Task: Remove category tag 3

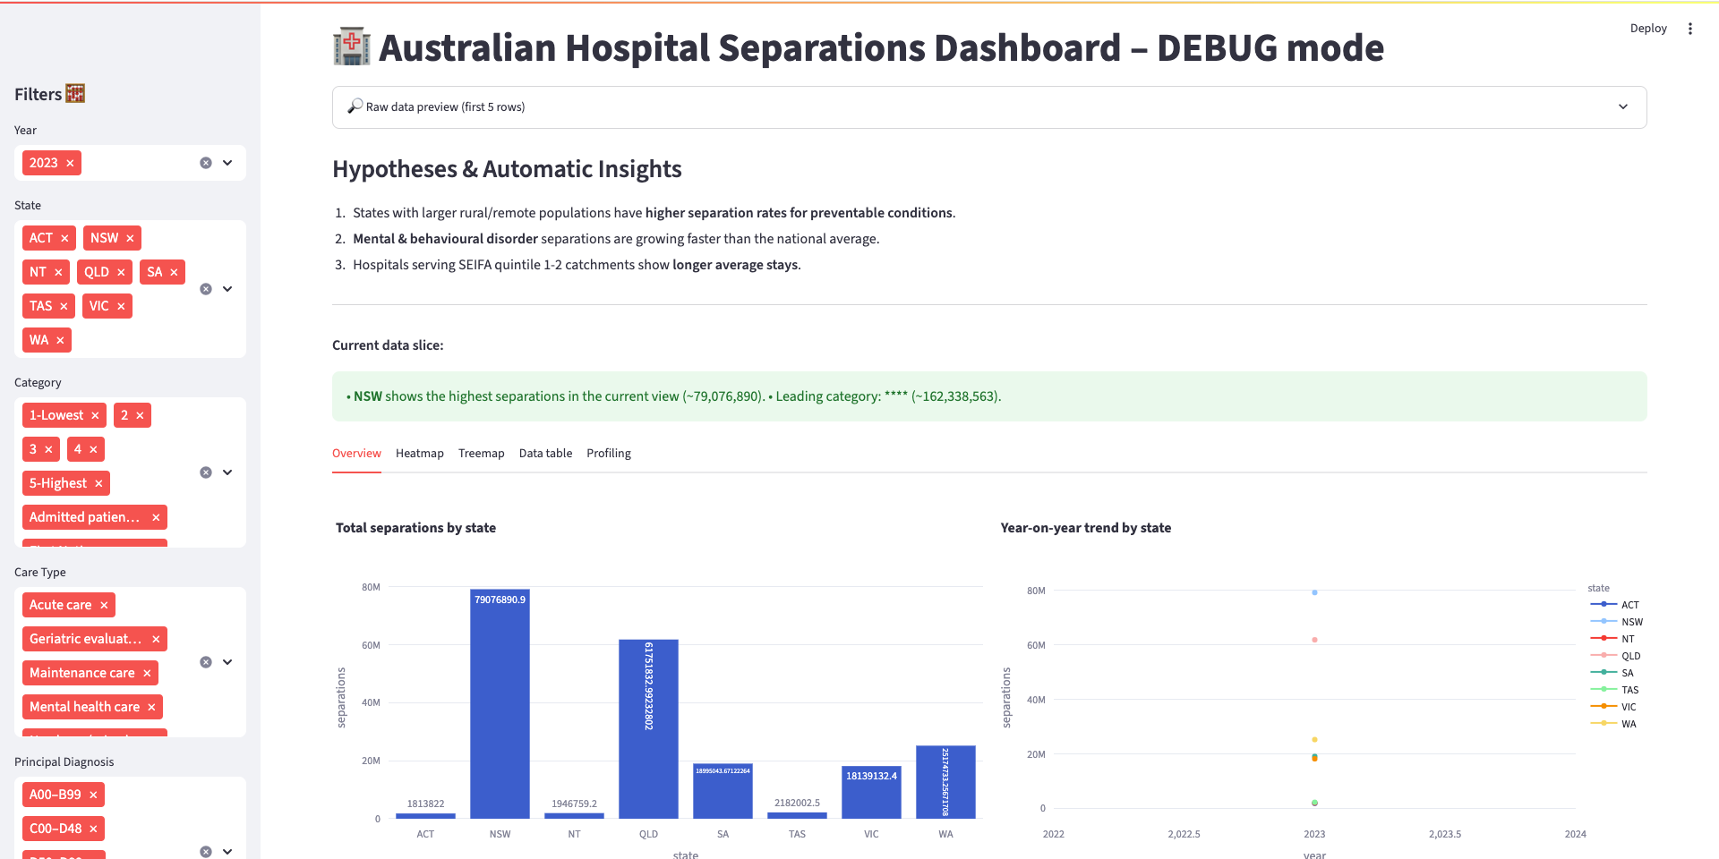Action: (48, 449)
